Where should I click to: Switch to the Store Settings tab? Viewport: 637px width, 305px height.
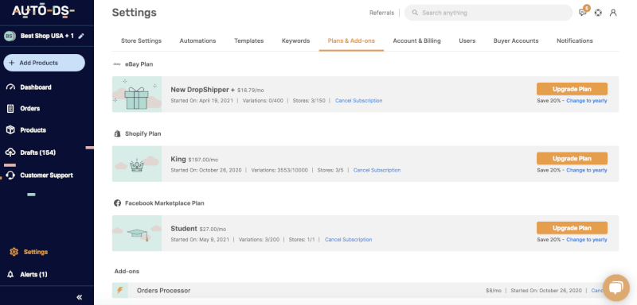(x=141, y=41)
